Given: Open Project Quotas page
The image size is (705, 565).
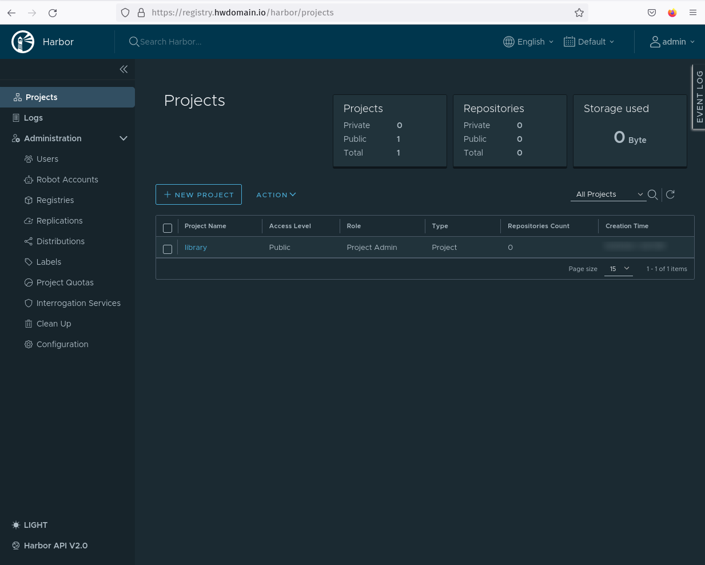Looking at the screenshot, I should tap(65, 282).
